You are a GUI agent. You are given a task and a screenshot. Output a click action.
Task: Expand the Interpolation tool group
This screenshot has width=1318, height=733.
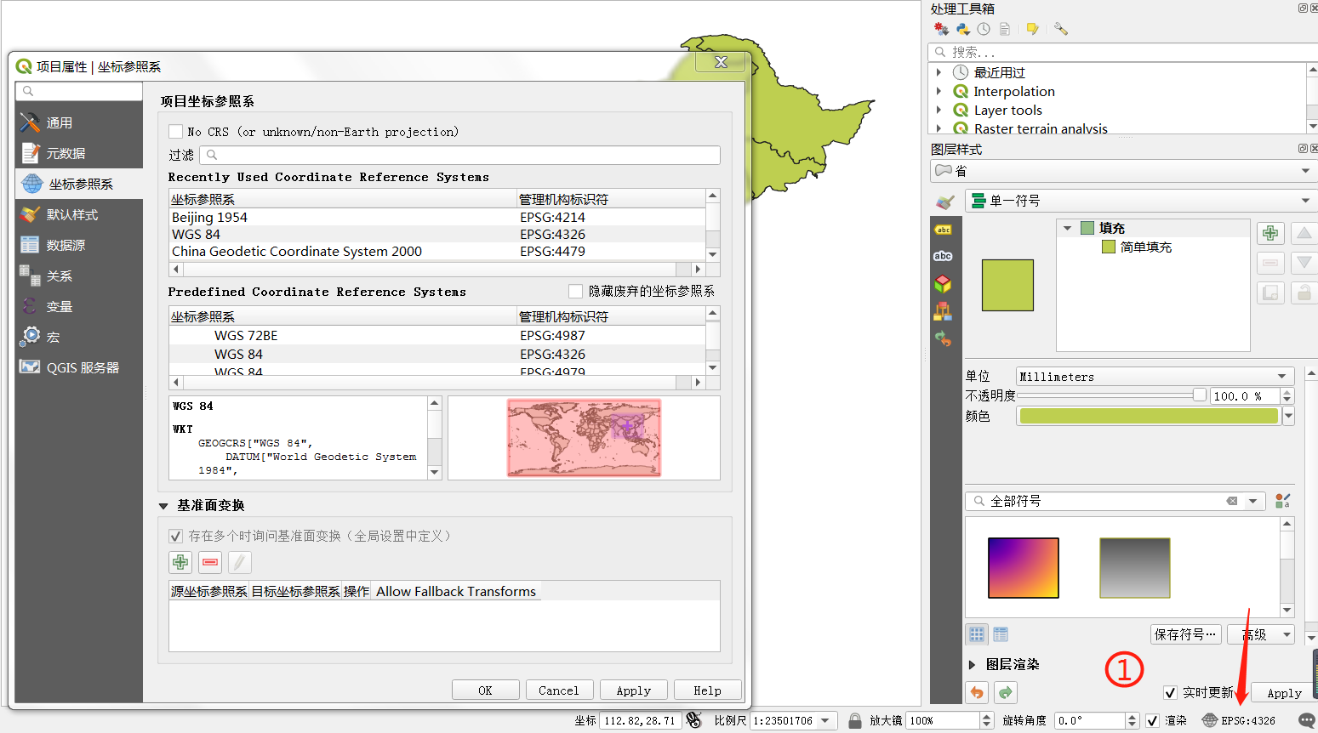[x=939, y=92]
